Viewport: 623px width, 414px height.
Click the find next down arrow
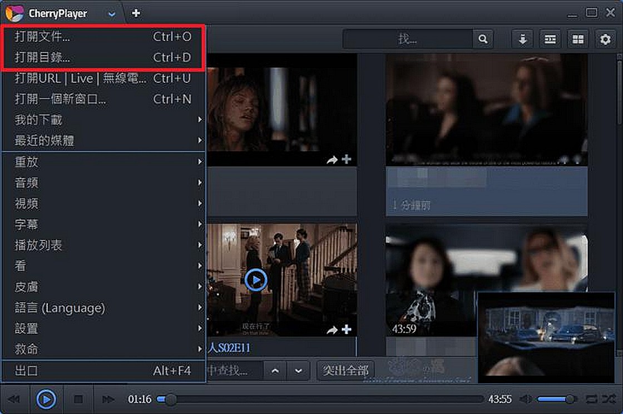298,371
